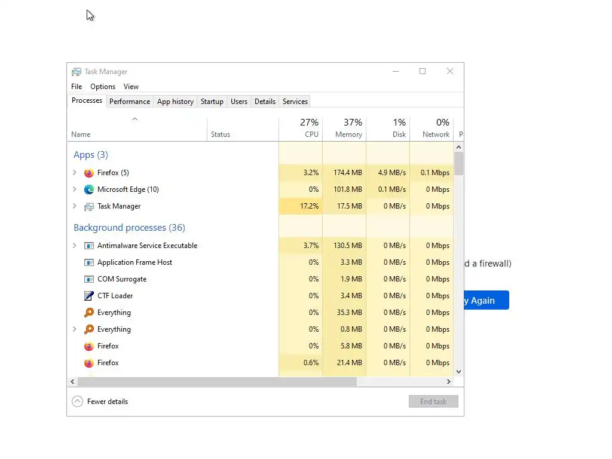This screenshot has height=459, width=612.
Task: Switch to the Startup tab
Action: coord(212,102)
